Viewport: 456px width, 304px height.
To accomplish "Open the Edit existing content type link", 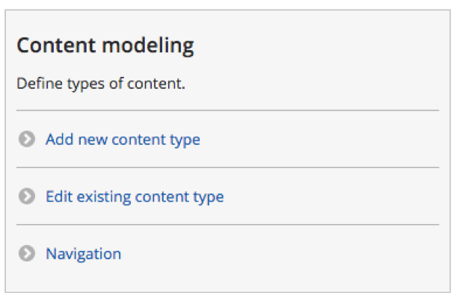I will tap(135, 196).
